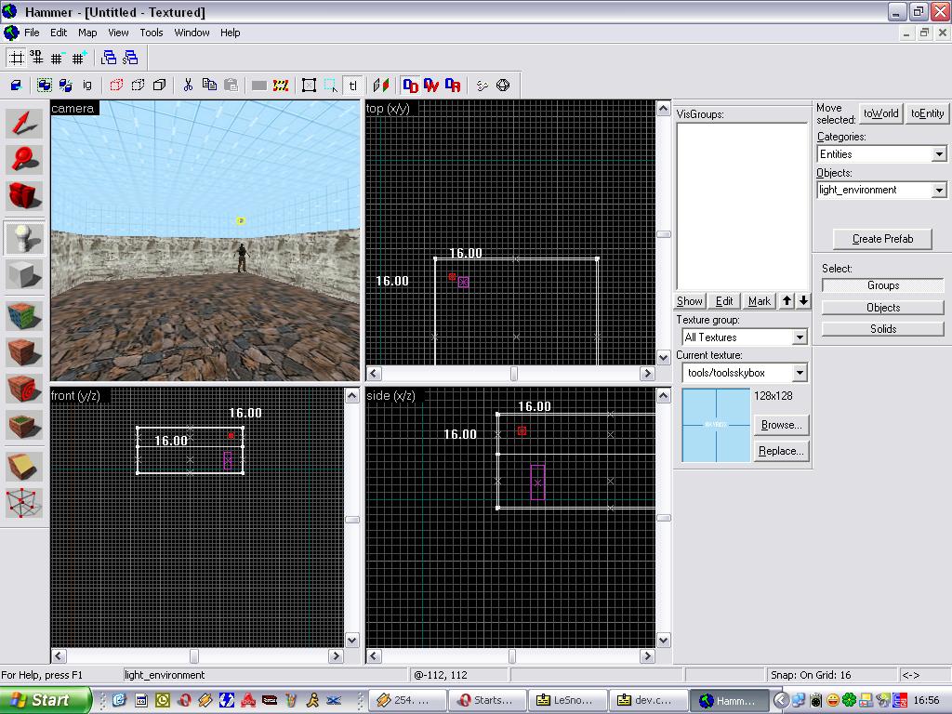Viewport: 952px width, 714px height.
Task: Toggle the 2D grid display
Action: 17,58
